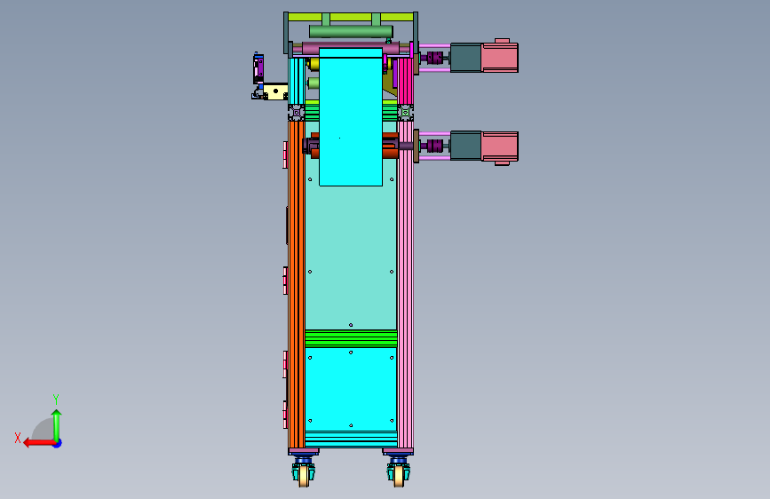Pick the orange vertical frame column
This screenshot has height=499, width=770.
[297, 285]
